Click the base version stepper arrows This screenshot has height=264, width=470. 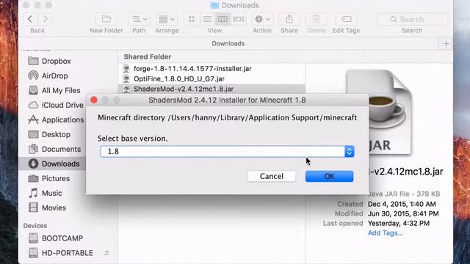350,152
